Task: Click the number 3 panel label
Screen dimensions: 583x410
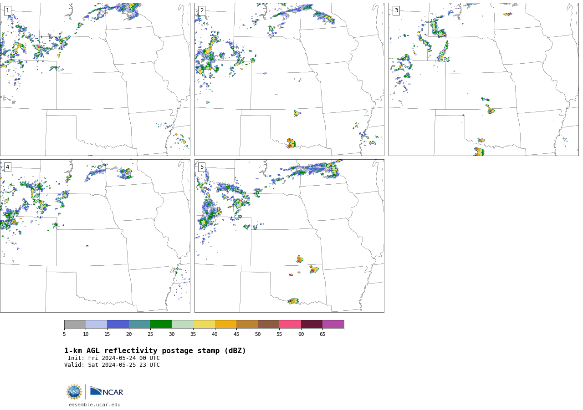Action: pyautogui.click(x=396, y=10)
